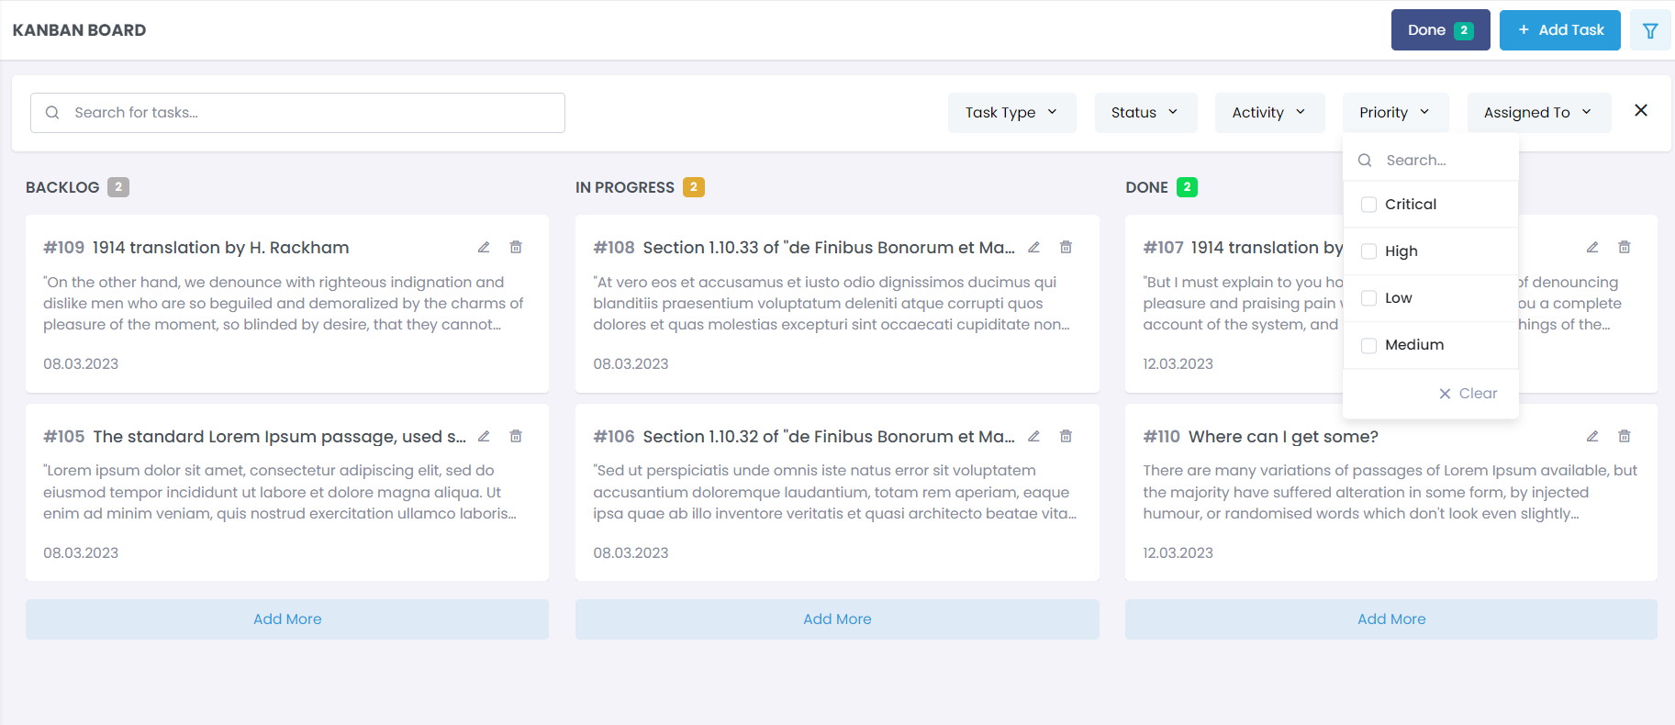Image resolution: width=1675 pixels, height=725 pixels.
Task: Check the Critical priority checkbox
Action: click(x=1368, y=205)
